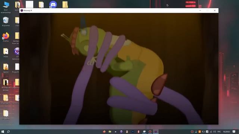Image resolution: width=239 pixels, height=134 pixels.
Task: Switch to Firefox in the taskbar
Action: (x=104, y=131)
